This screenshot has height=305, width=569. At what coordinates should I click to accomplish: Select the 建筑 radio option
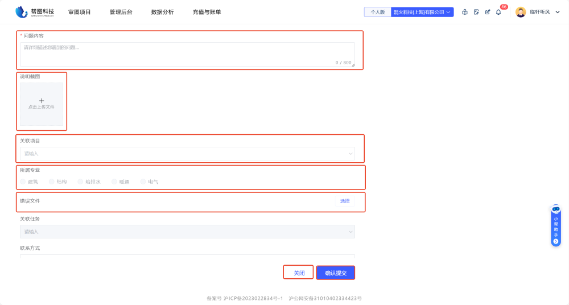23,182
